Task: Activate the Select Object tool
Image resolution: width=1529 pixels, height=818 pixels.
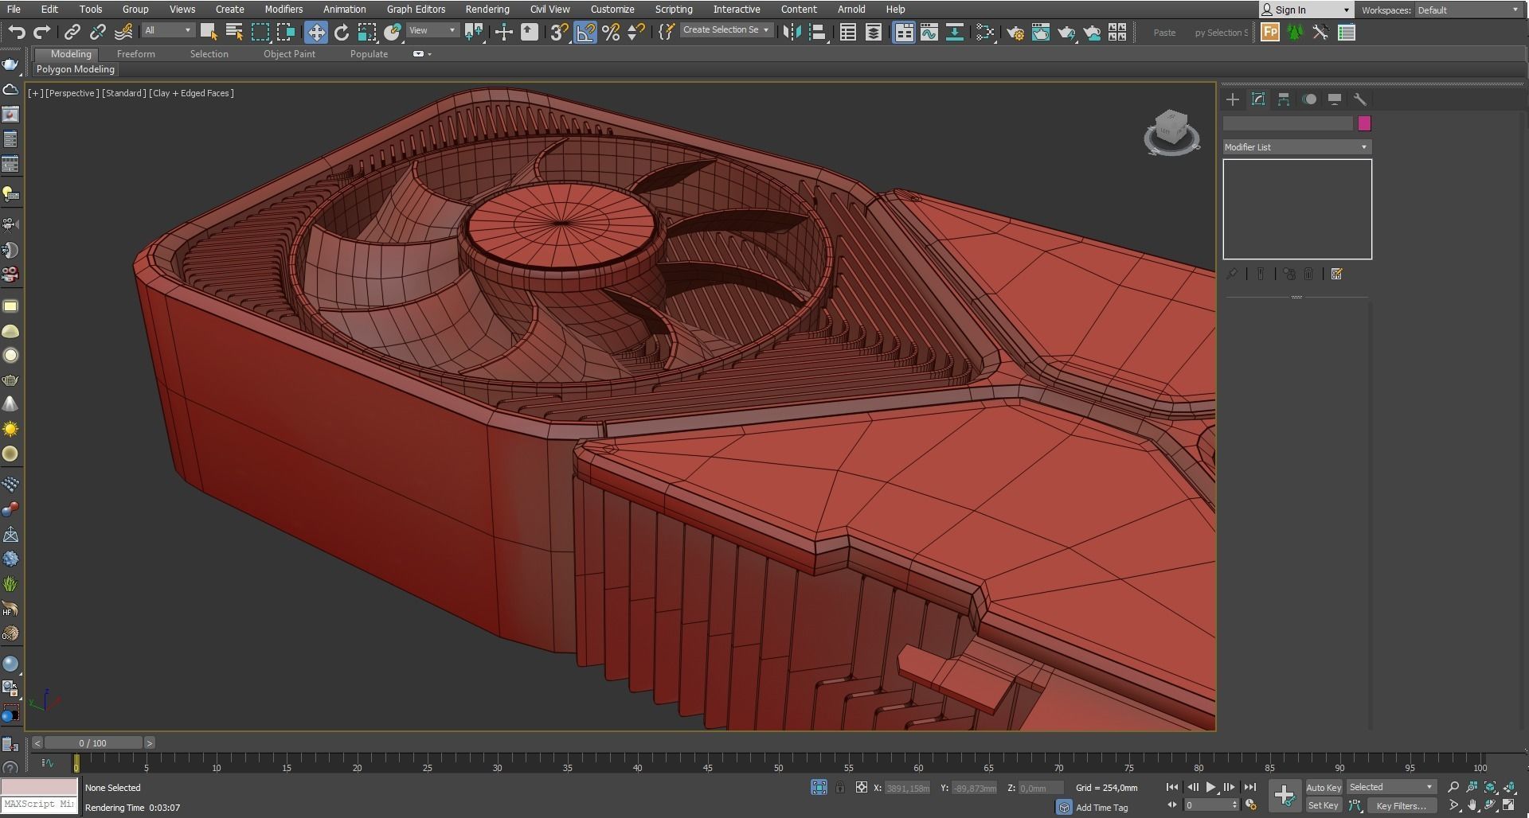Action: pos(209,32)
